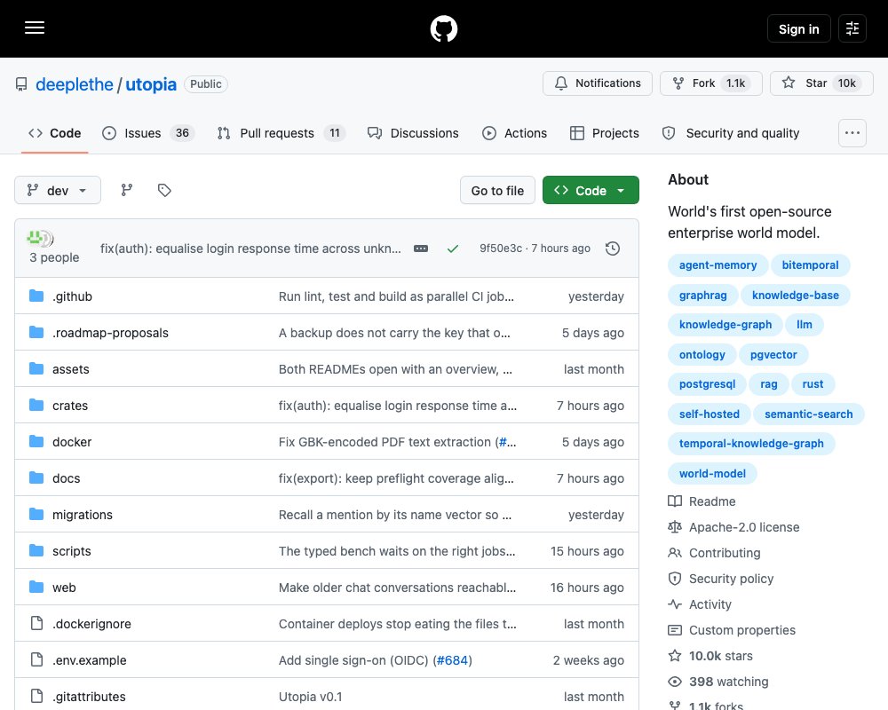
Task: Click the bell icon in Notifications
Action: pyautogui.click(x=560, y=83)
